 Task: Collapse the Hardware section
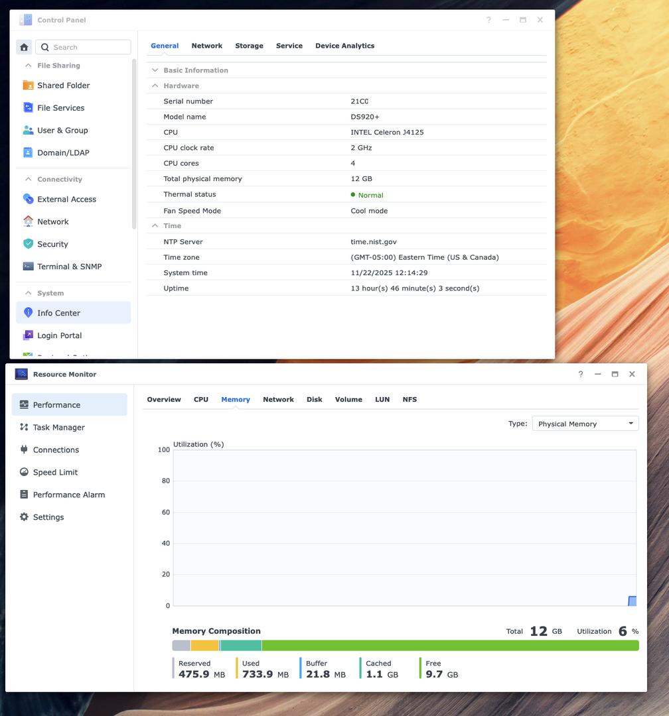click(x=155, y=86)
